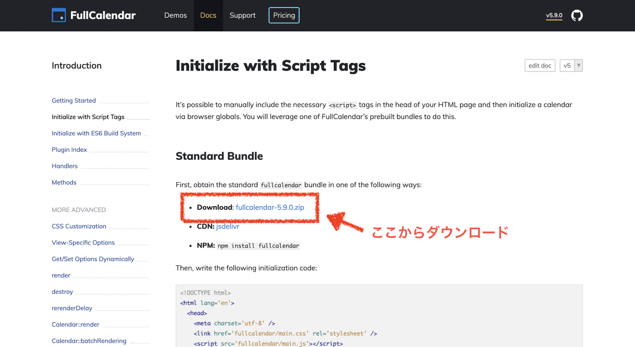Go to the Plugin Index page
Viewport: 635px width, 347px height.
pyautogui.click(x=69, y=149)
